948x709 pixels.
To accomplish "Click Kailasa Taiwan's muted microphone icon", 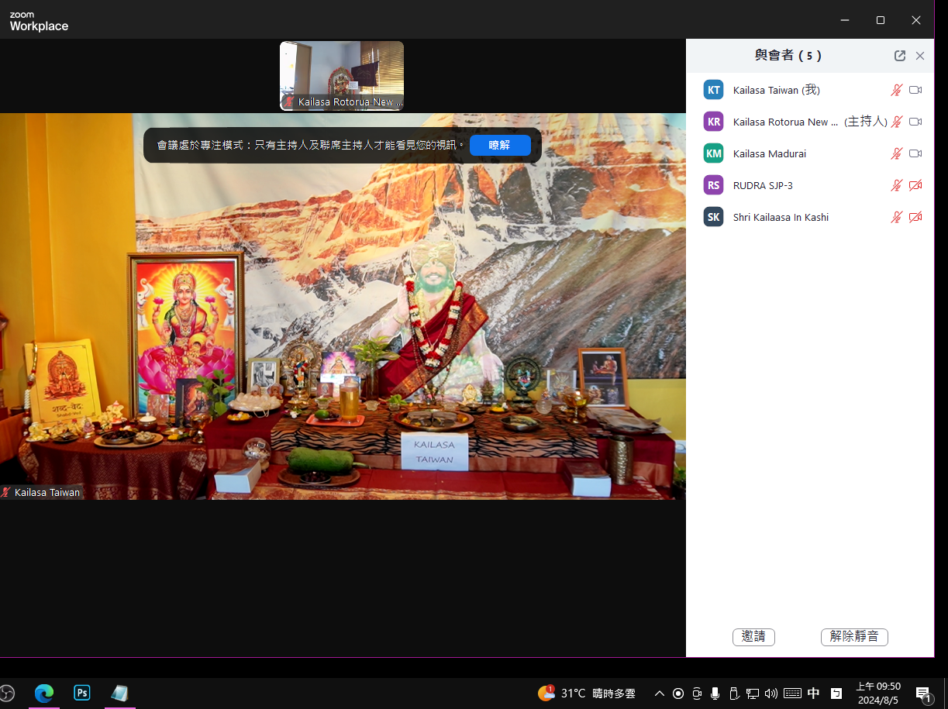I will coord(896,90).
